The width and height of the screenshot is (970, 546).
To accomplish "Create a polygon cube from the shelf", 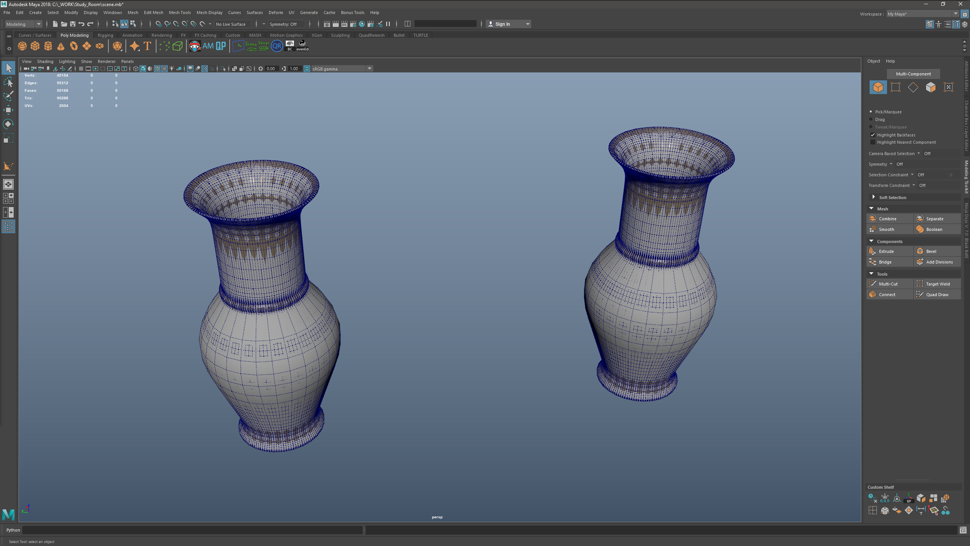I will pyautogui.click(x=35, y=46).
